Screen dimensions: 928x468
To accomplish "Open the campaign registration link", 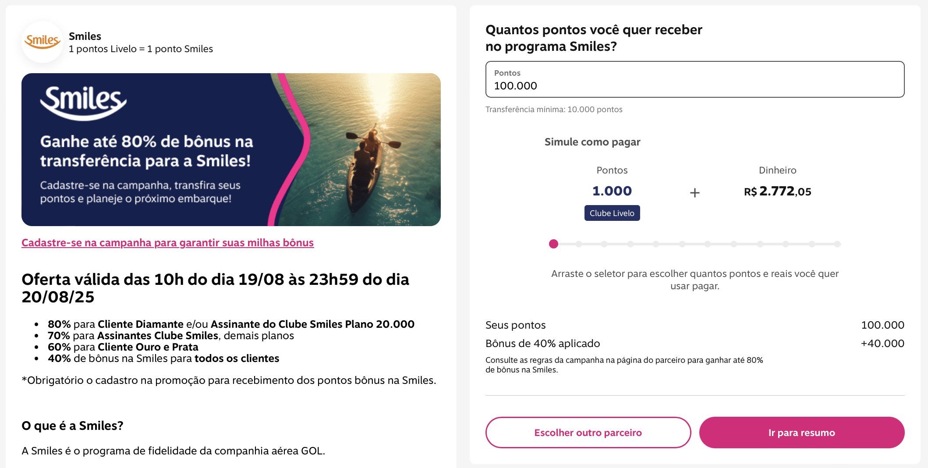I will pyautogui.click(x=167, y=243).
